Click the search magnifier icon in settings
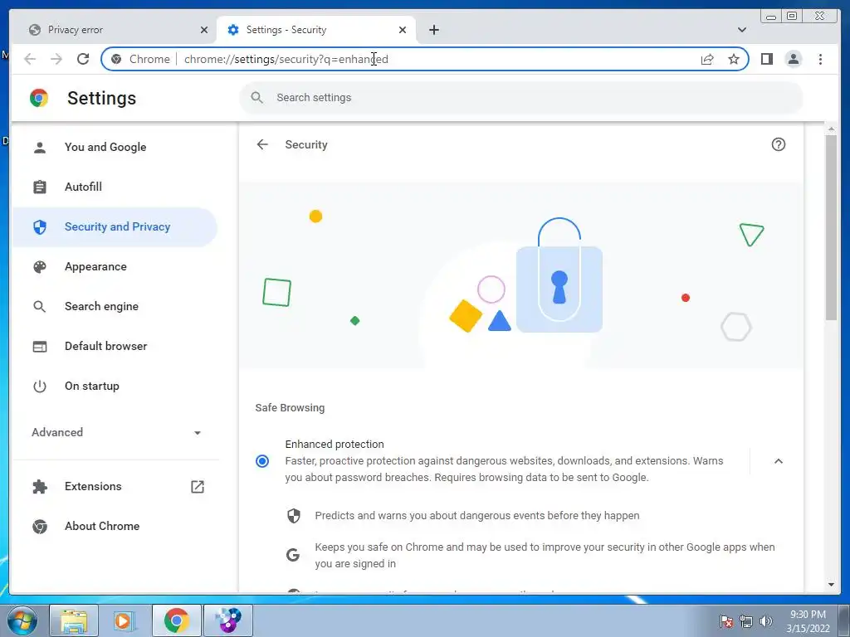 [257, 98]
